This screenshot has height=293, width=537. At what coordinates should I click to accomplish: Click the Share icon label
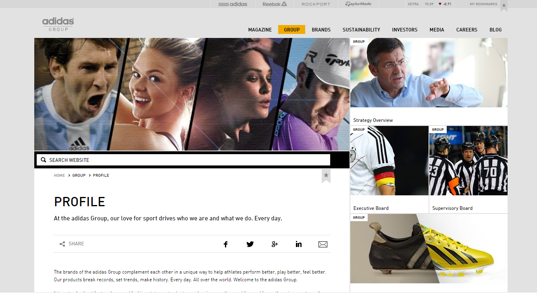[x=72, y=244]
